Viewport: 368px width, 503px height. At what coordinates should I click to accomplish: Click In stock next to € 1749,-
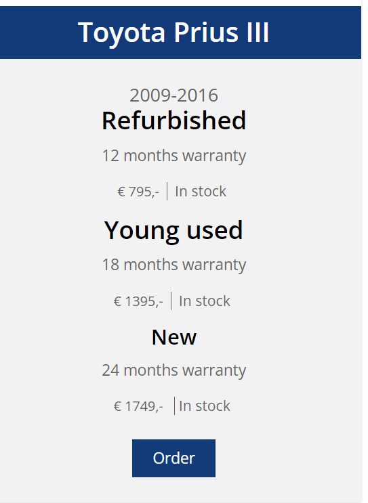205,406
